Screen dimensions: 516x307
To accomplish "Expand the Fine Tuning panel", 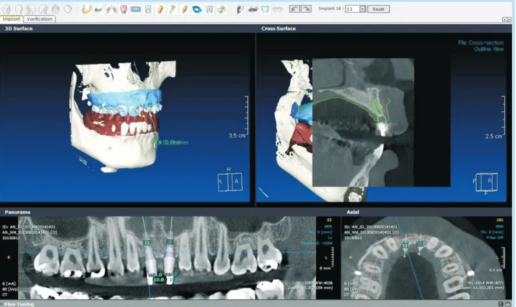I will click(19, 304).
